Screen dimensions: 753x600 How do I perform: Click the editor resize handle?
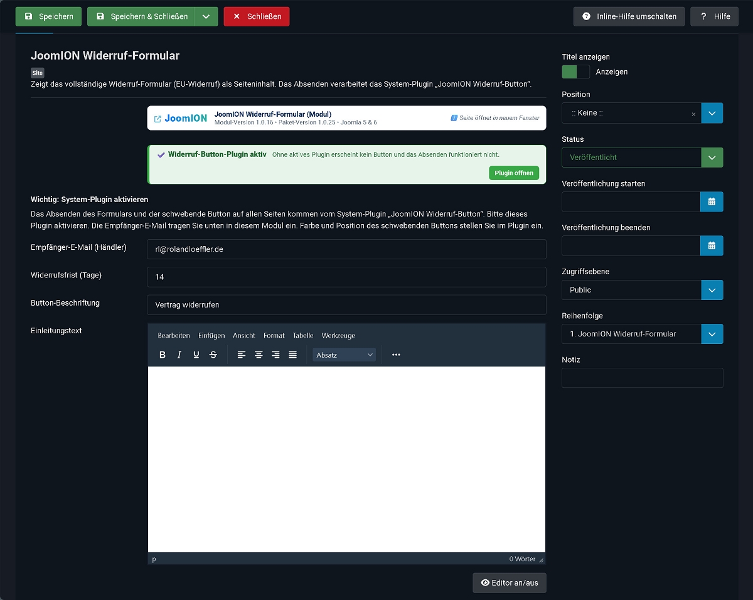[x=542, y=560]
